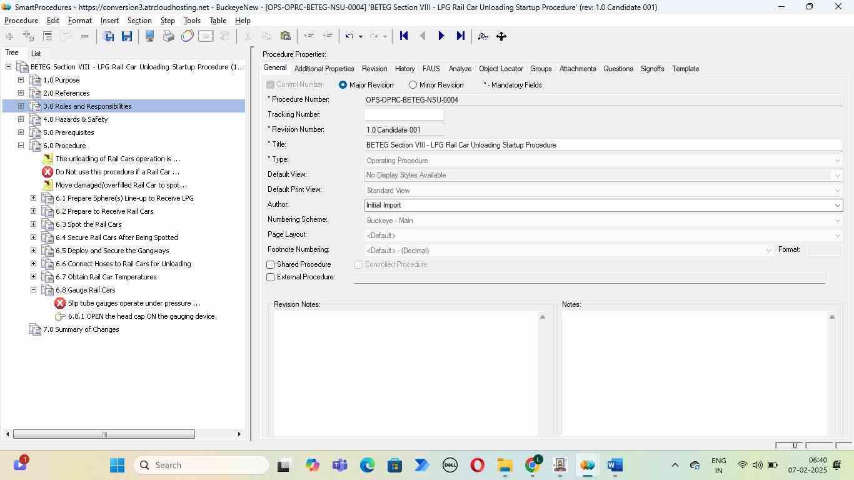Toggle the Control Number checkbox
Viewport: 854px width, 480px height.
point(271,85)
